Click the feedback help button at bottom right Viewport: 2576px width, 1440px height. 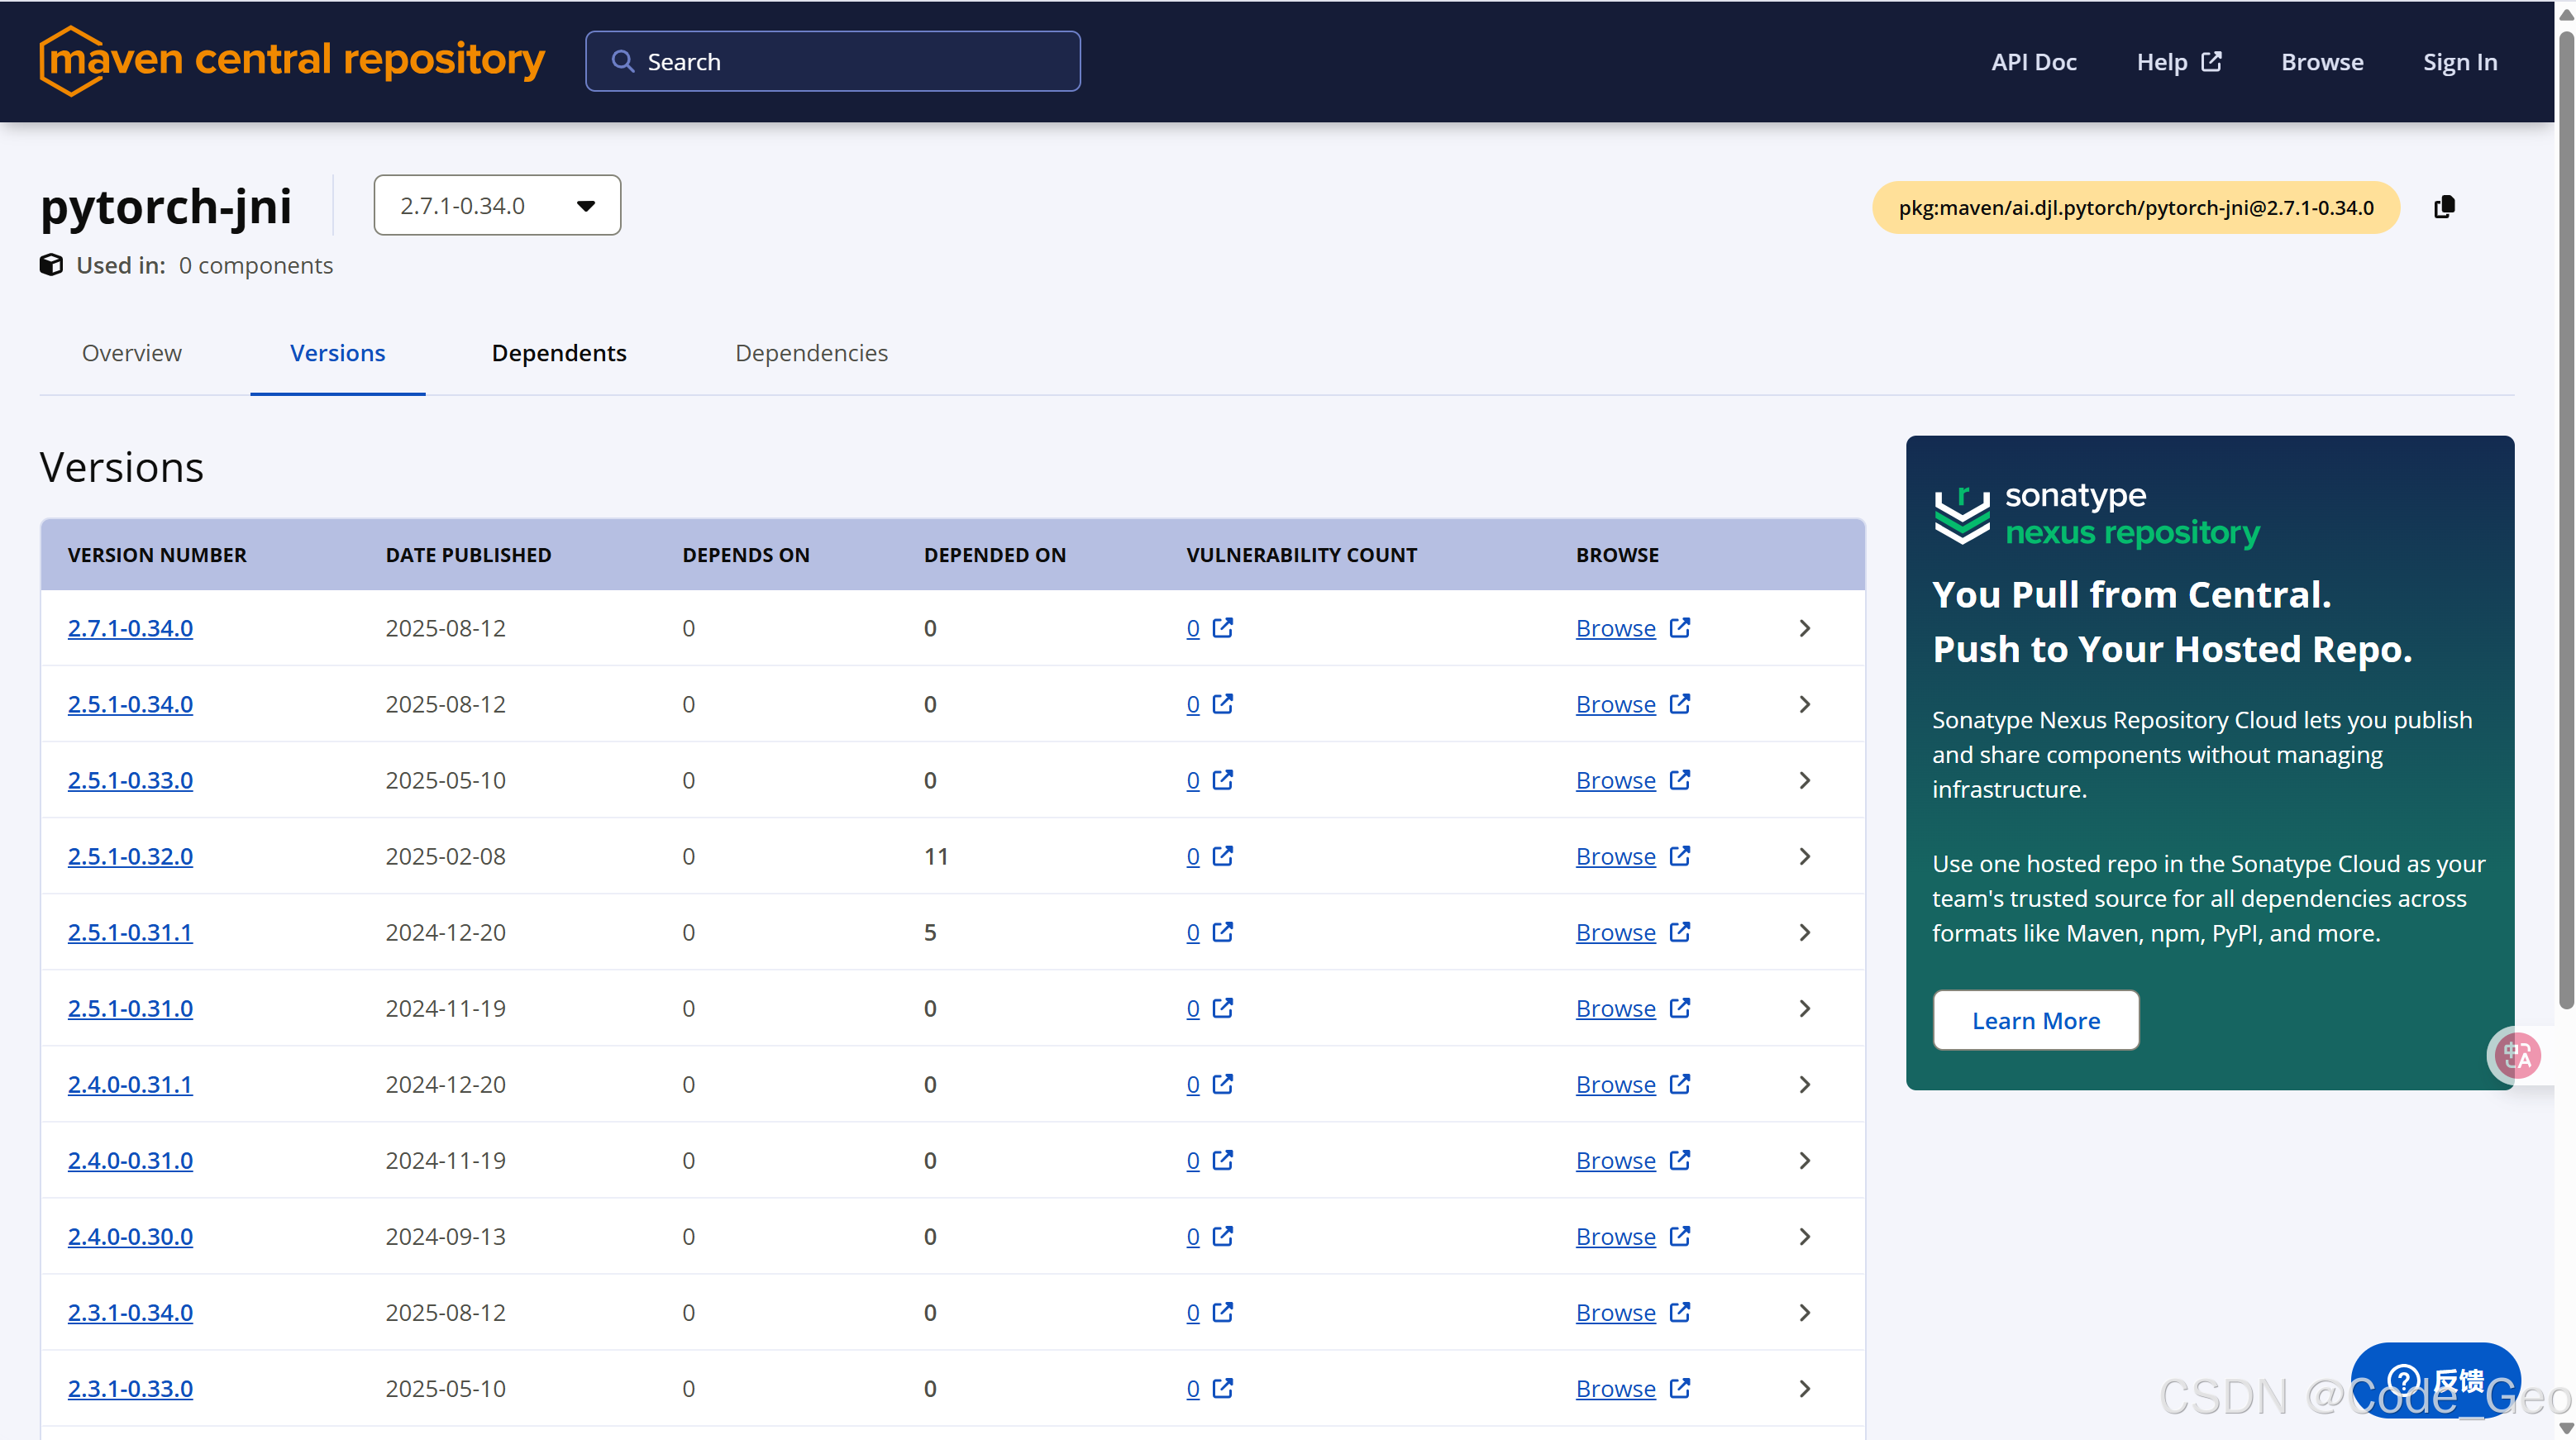click(x=2435, y=1380)
